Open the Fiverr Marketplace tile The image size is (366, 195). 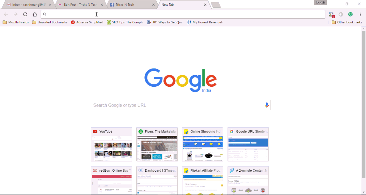(x=157, y=144)
